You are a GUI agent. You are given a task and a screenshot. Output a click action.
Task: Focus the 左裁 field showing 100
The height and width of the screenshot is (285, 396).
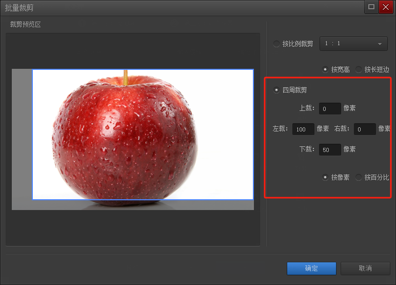pyautogui.click(x=303, y=129)
